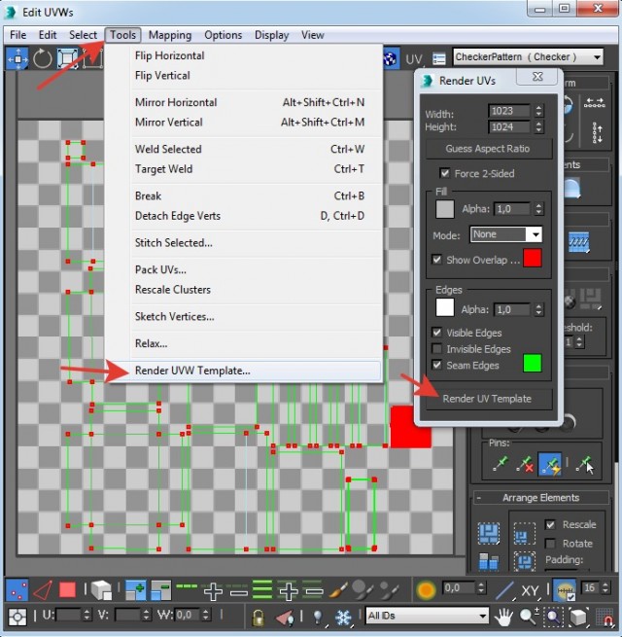The height and width of the screenshot is (637, 622).
Task: Click the Paint Select brush icon
Action: pos(338,590)
